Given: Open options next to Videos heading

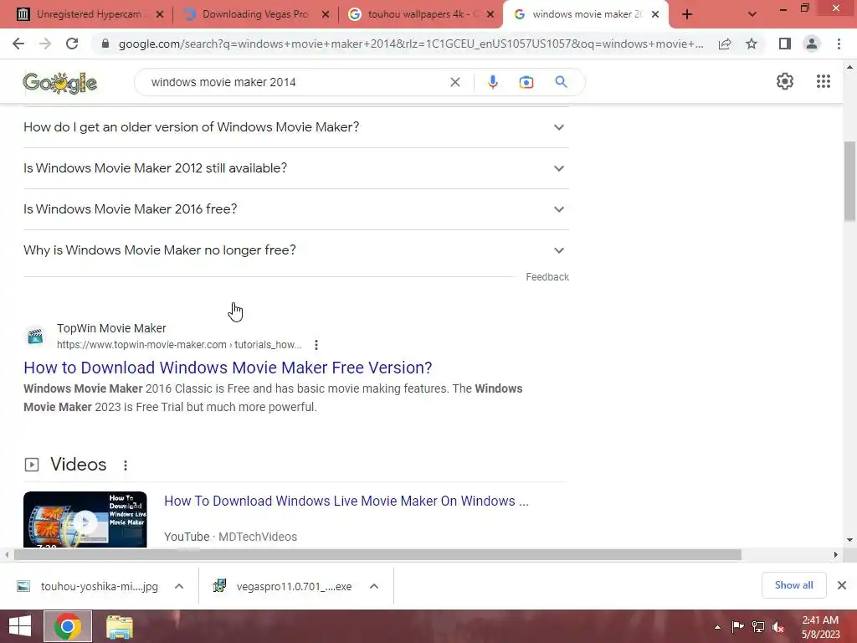Looking at the screenshot, I should click(126, 466).
